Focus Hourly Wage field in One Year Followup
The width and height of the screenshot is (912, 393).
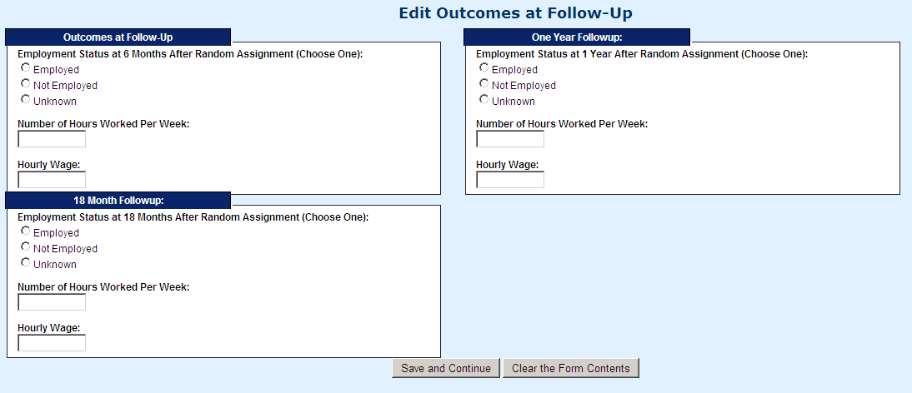click(510, 180)
